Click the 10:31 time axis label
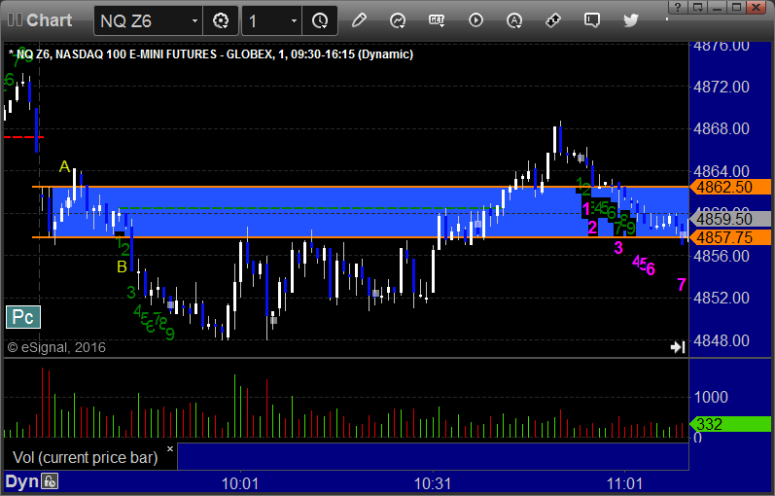 pos(433,483)
